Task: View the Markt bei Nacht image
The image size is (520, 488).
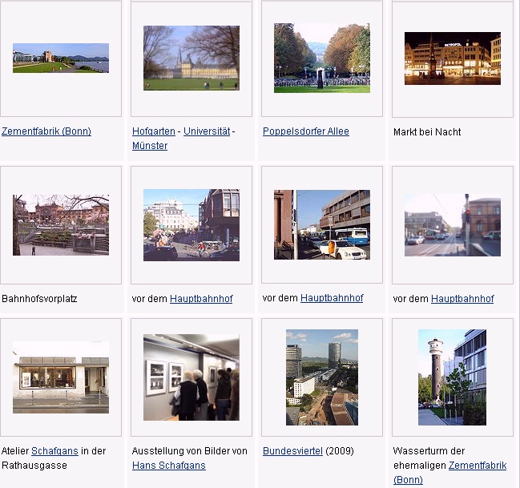Action: click(x=452, y=58)
